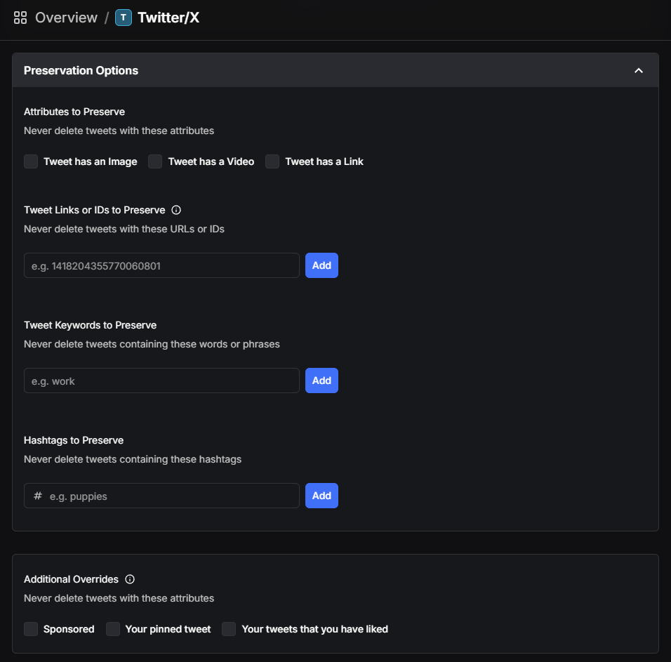
Task: Click the Preservation Options header title
Action: [81, 71]
